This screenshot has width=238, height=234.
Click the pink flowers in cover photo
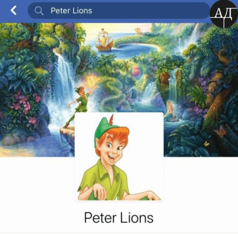(x=25, y=106)
